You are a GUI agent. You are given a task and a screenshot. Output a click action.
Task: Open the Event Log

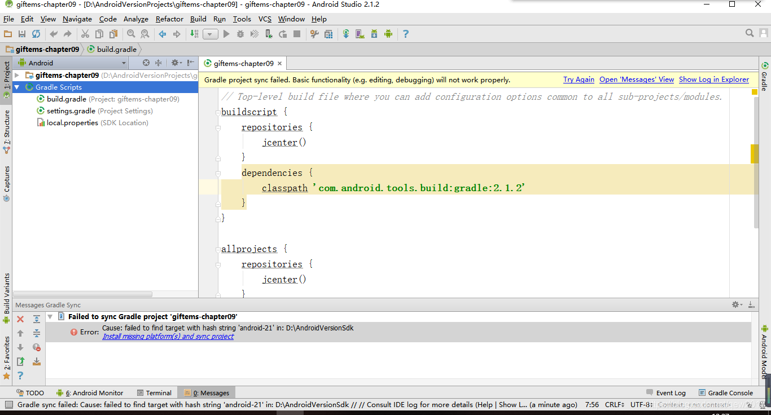tap(666, 393)
